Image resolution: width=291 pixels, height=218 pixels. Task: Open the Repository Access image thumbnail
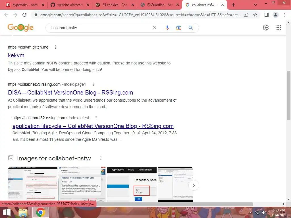pos(132,184)
